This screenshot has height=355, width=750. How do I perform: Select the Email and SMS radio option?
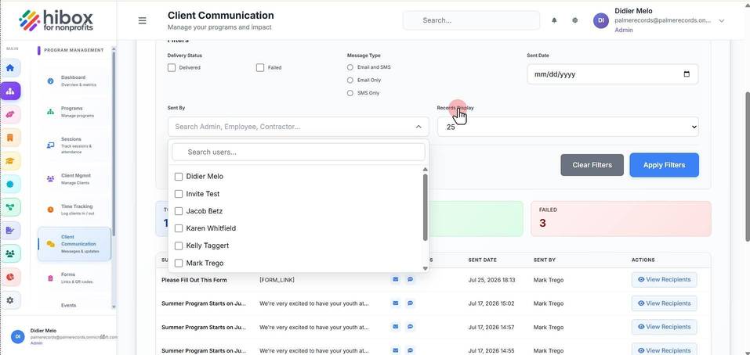click(350, 67)
